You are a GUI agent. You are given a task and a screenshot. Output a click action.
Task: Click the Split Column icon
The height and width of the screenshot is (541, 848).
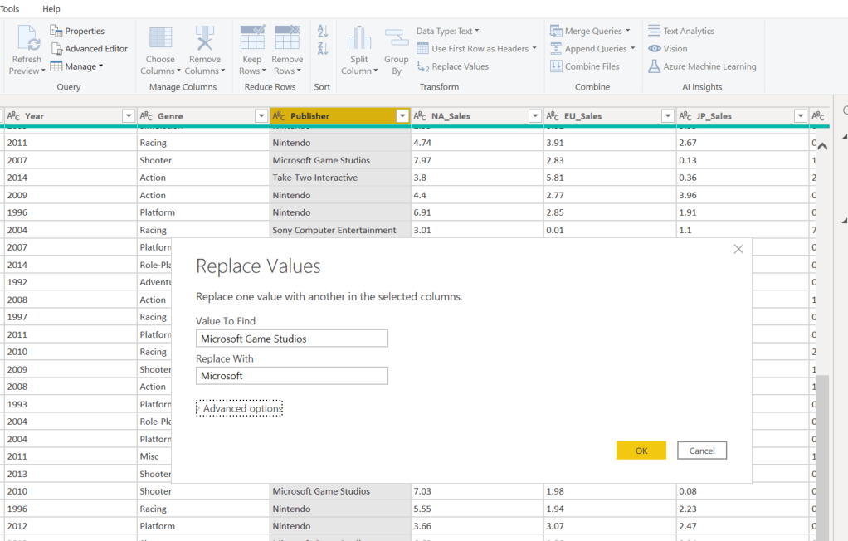(x=359, y=38)
